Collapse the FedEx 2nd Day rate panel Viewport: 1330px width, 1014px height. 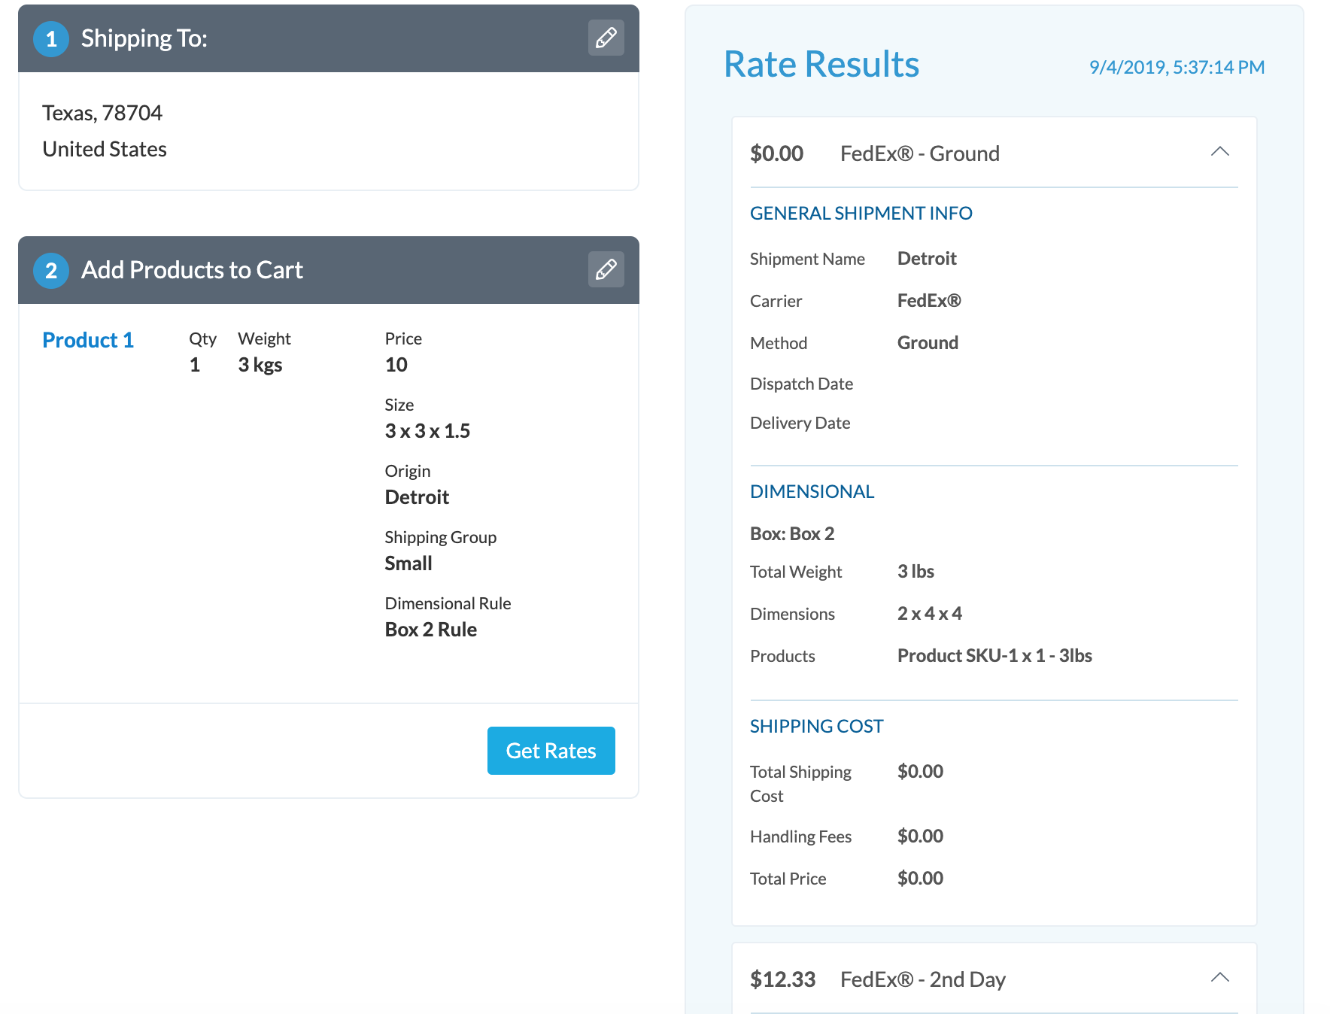click(1219, 978)
